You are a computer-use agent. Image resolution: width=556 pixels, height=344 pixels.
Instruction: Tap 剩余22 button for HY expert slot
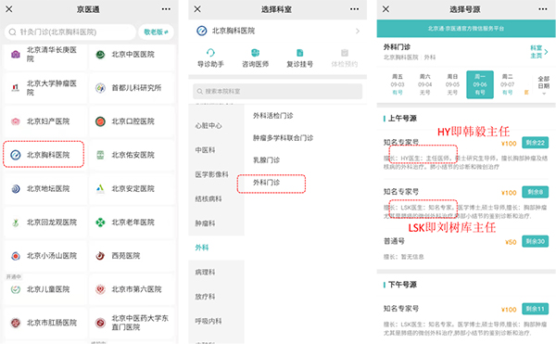(535, 143)
